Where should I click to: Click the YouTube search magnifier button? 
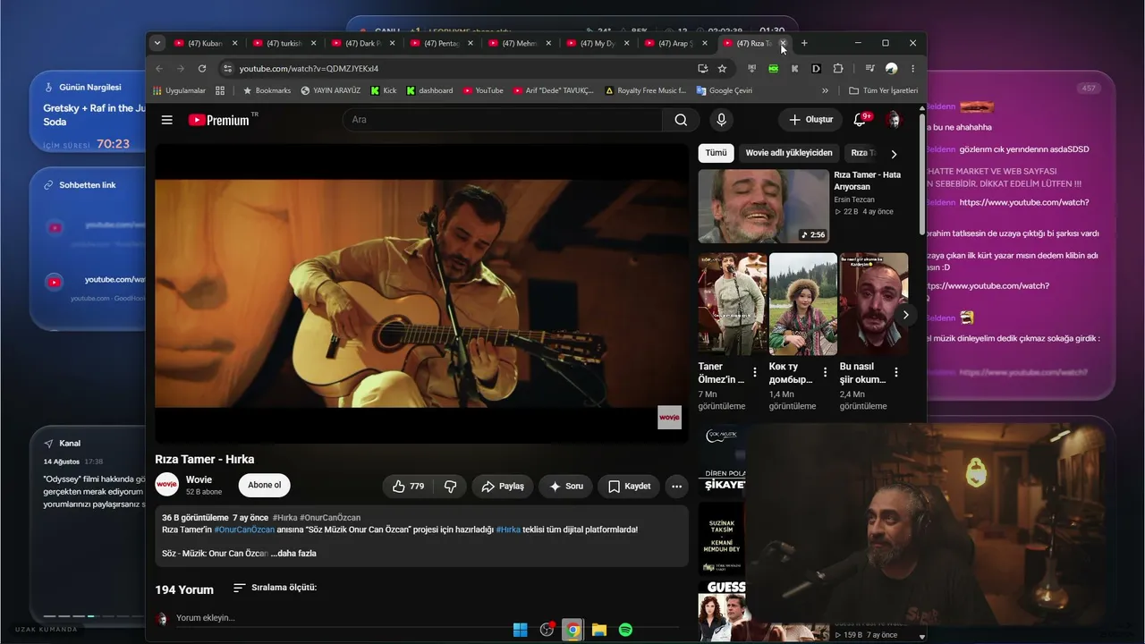[681, 120]
